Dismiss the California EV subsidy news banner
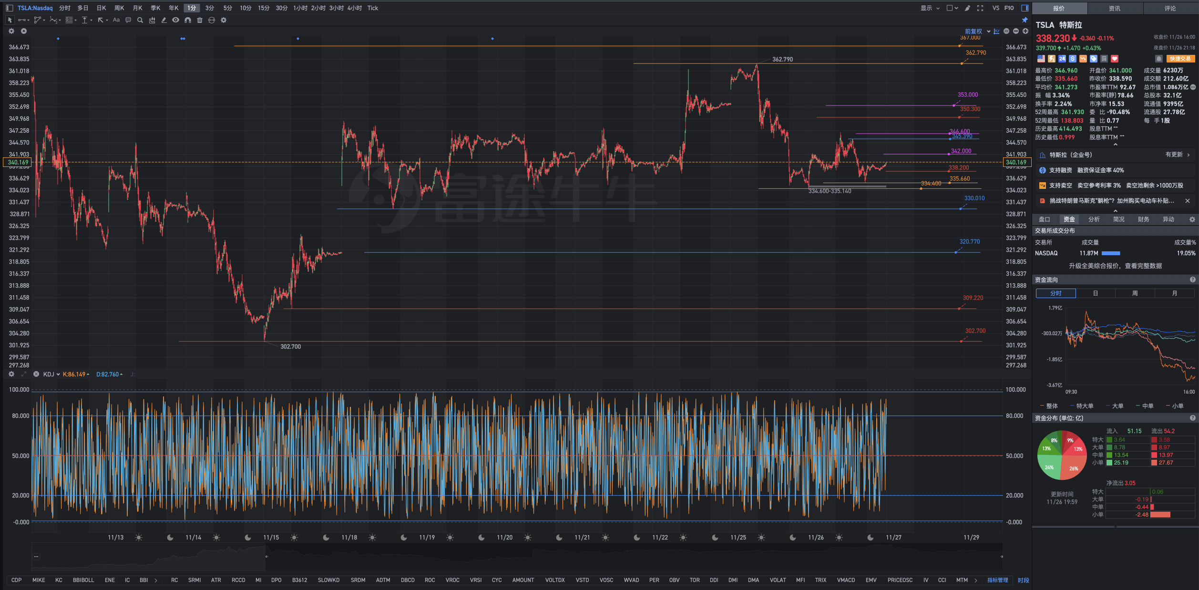 click(1188, 201)
